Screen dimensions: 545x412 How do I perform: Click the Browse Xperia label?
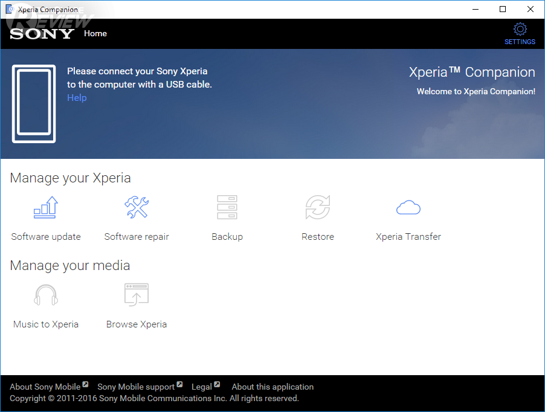[137, 324]
